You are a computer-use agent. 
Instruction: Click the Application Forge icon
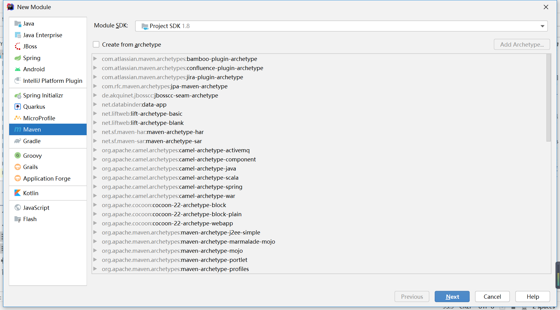18,178
